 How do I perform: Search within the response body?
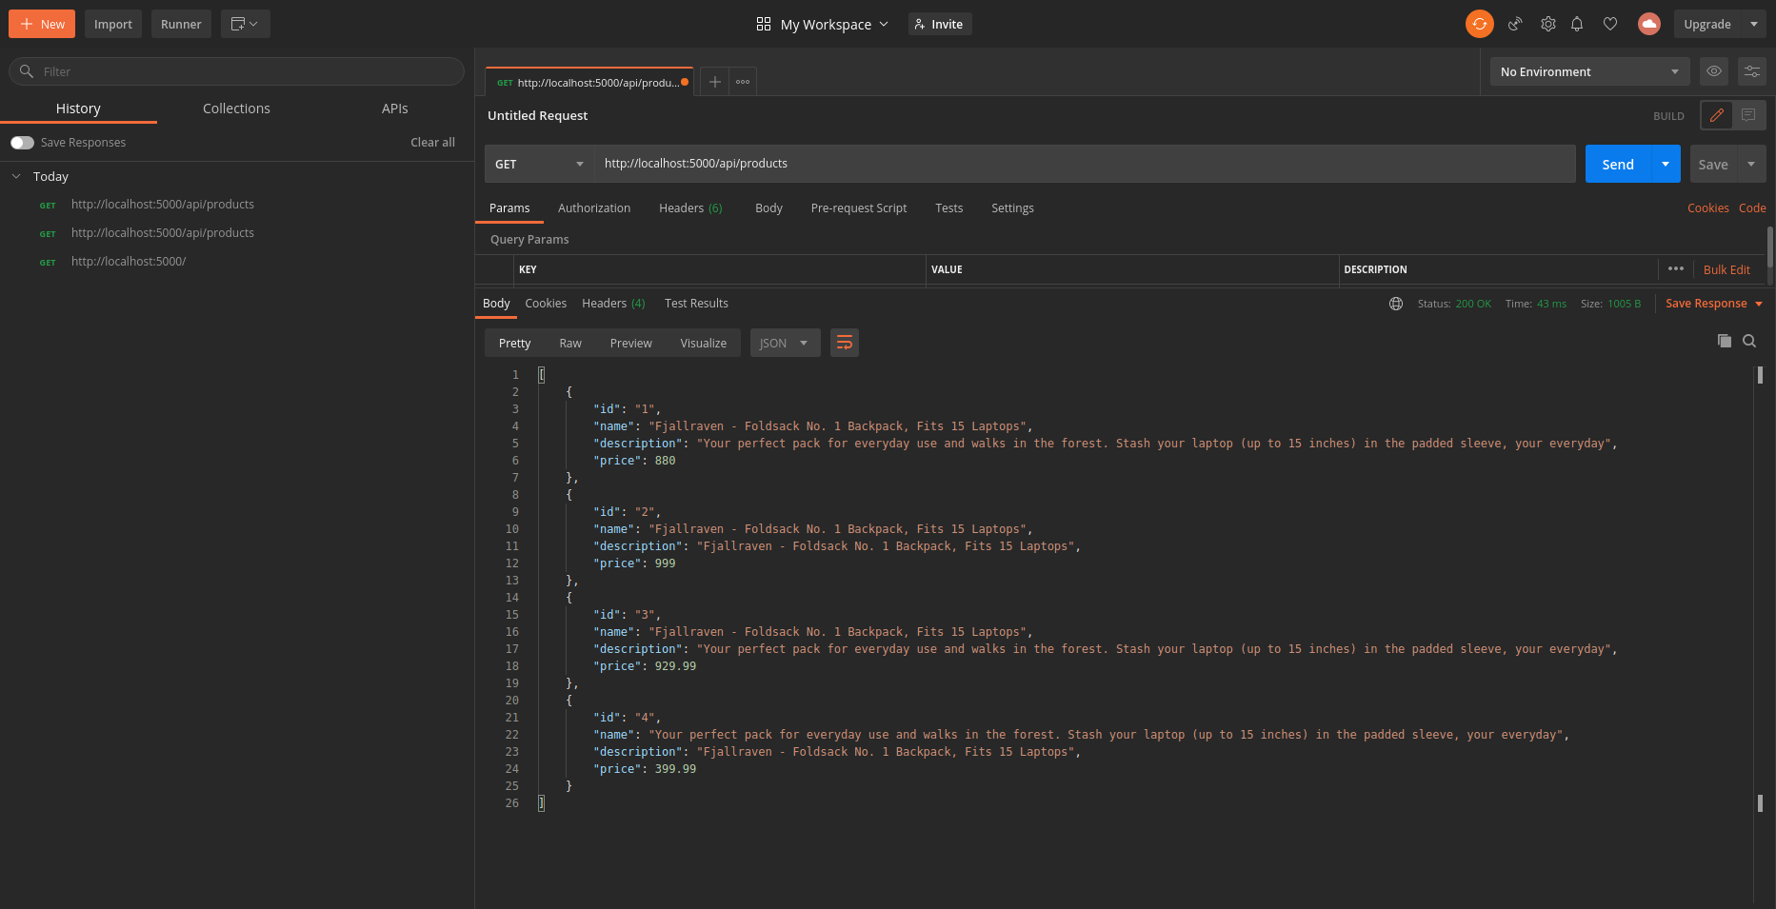(1749, 341)
